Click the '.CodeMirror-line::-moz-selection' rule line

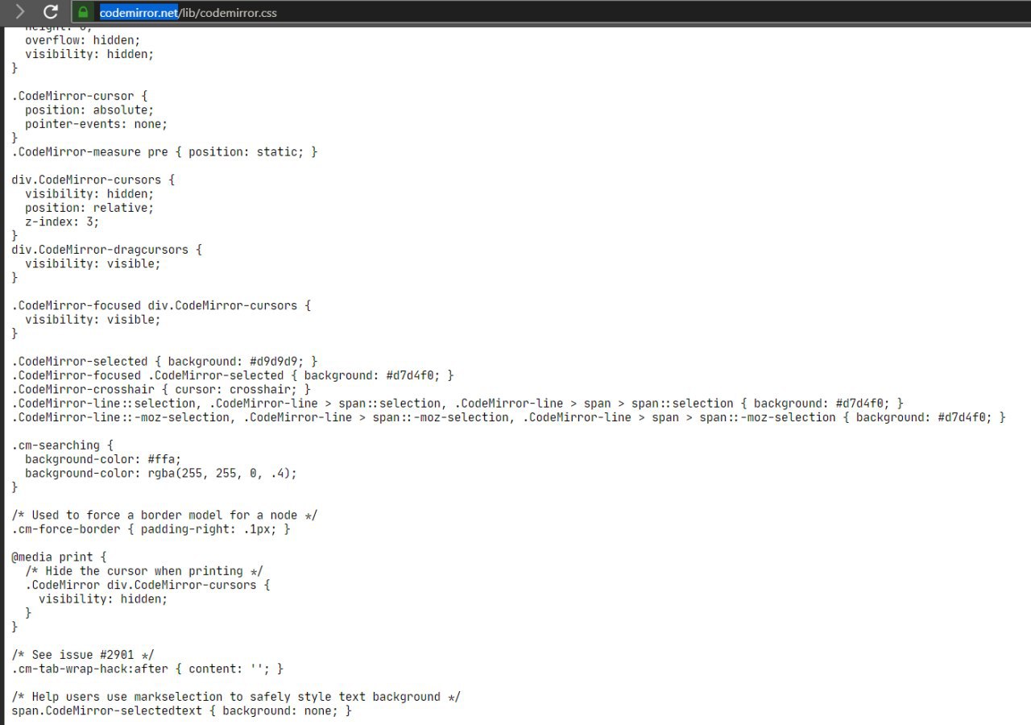pyautogui.click(x=509, y=417)
